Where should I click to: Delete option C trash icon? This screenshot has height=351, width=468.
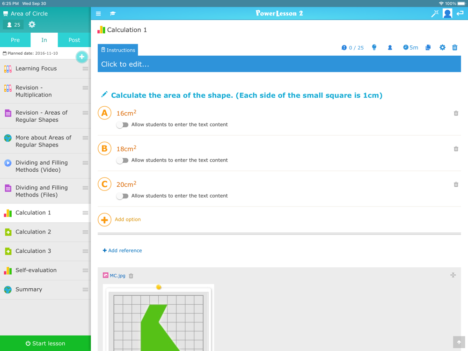(x=456, y=184)
